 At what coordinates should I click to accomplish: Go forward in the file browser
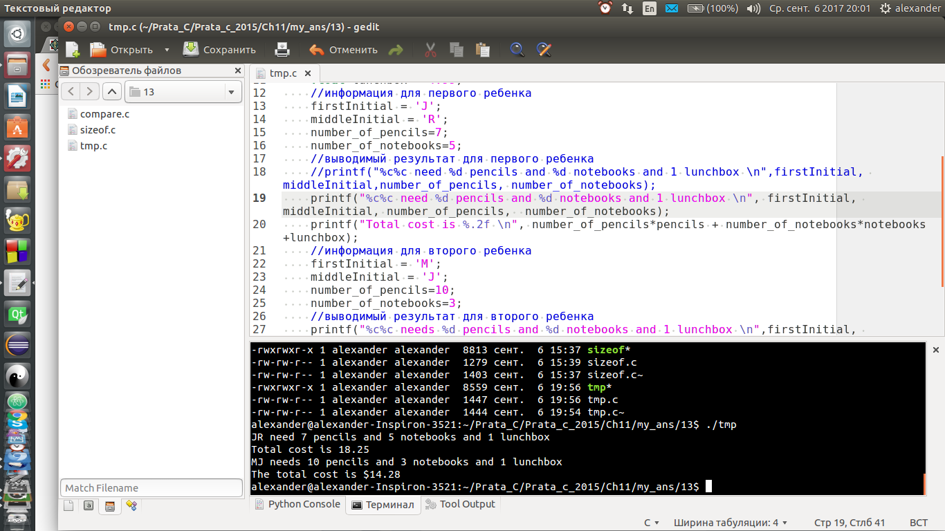(90, 91)
